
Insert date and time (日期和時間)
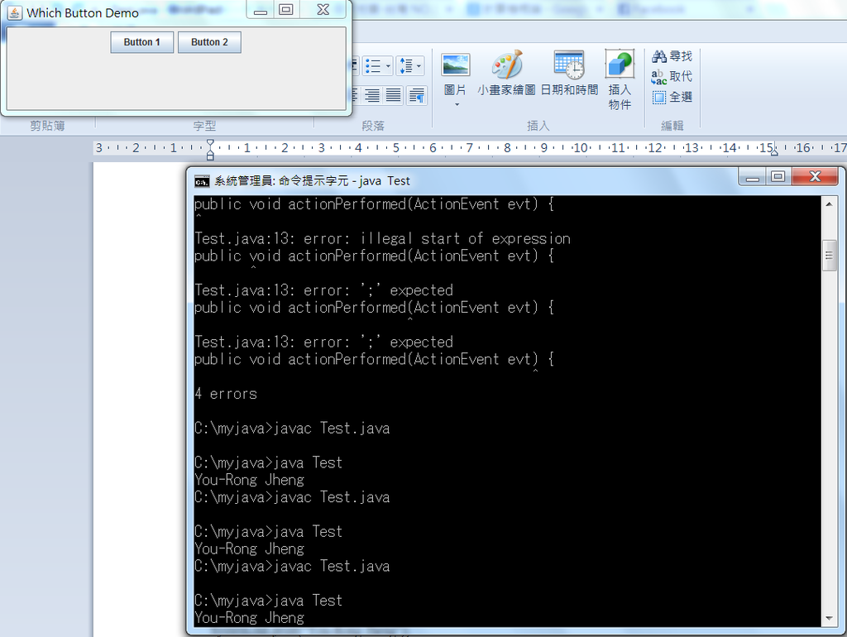[569, 73]
